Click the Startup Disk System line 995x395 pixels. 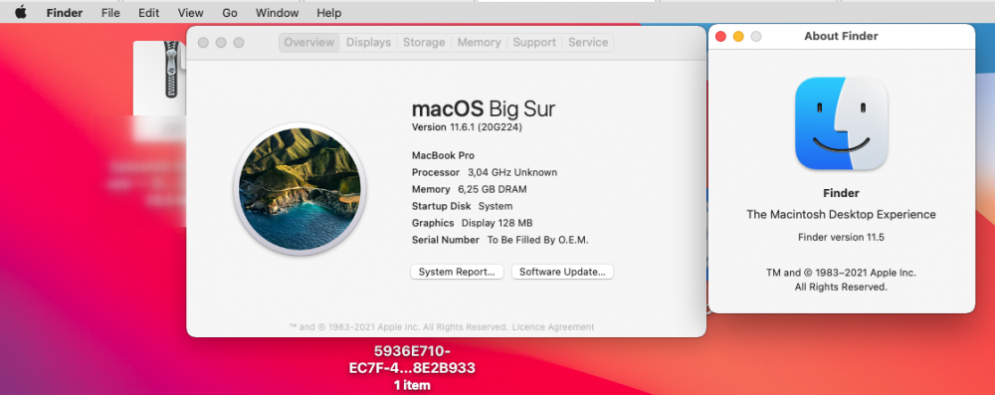[462, 206]
